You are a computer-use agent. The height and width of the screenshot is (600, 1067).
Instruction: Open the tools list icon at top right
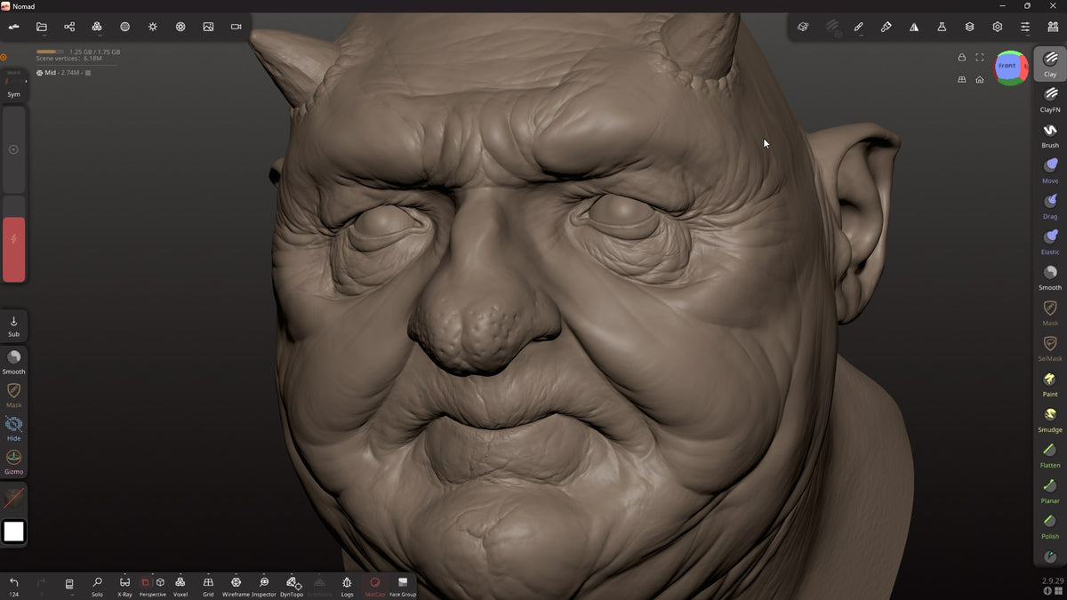[x=1053, y=27]
